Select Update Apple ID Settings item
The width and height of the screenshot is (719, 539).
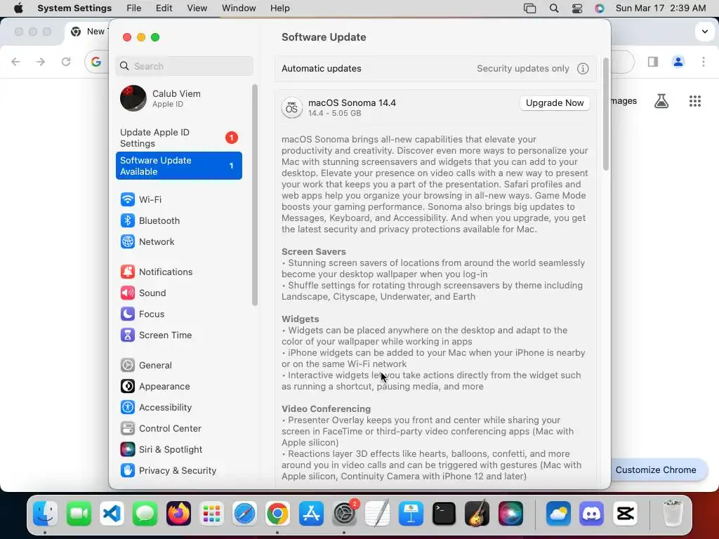click(x=179, y=138)
